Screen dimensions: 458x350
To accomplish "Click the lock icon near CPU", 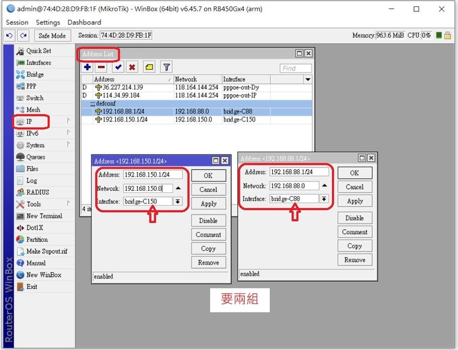I will point(447,36).
